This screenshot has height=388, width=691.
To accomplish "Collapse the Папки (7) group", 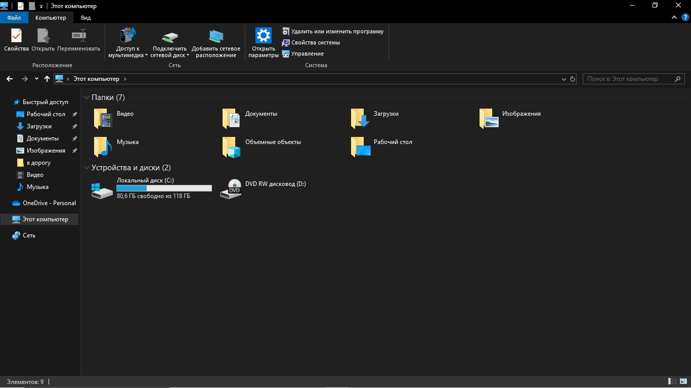I will [x=87, y=98].
